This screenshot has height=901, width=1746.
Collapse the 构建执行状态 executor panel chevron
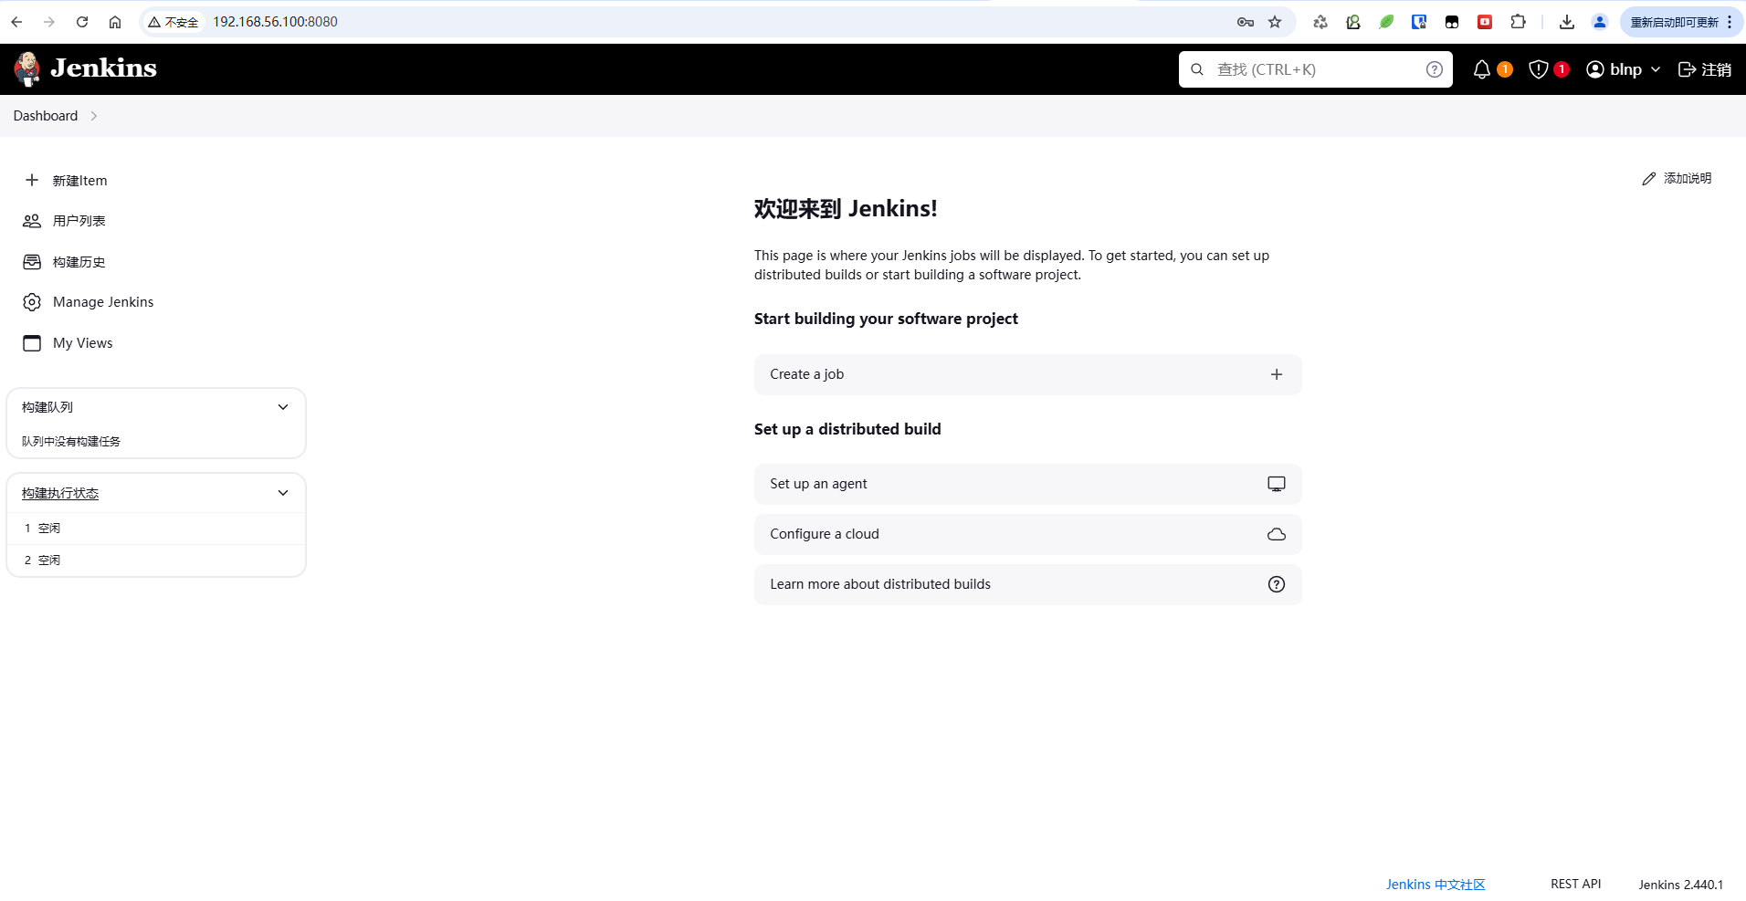point(283,493)
